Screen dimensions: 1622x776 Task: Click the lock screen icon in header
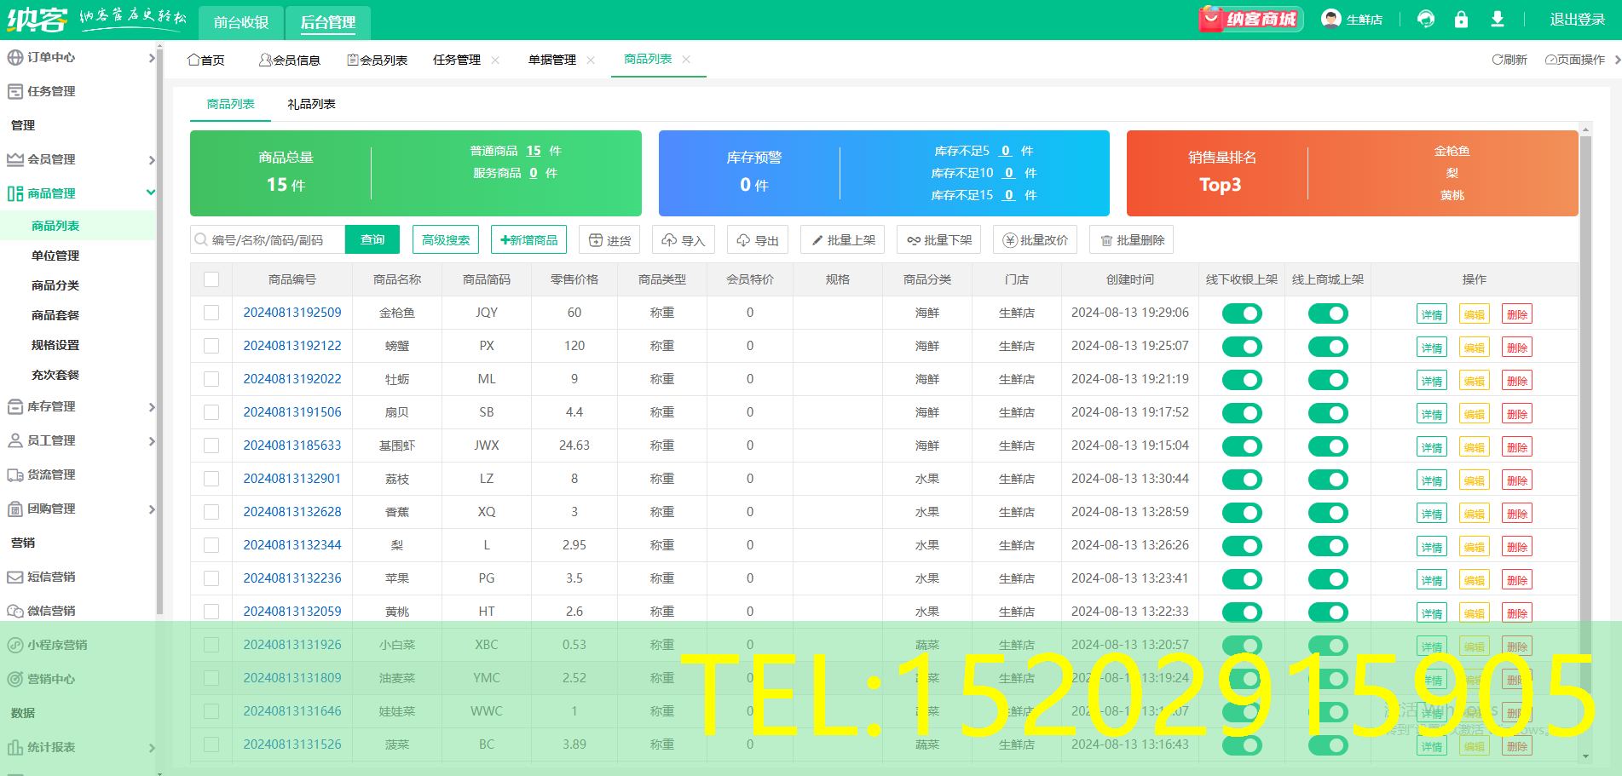tap(1461, 19)
